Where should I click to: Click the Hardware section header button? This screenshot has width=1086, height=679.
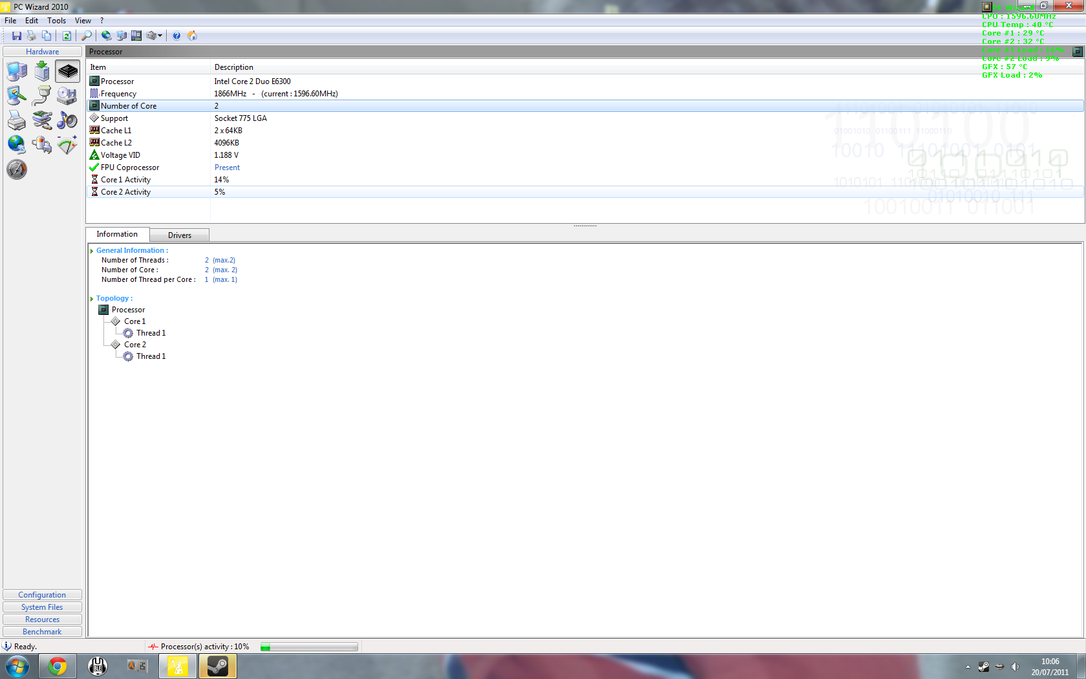[42, 52]
